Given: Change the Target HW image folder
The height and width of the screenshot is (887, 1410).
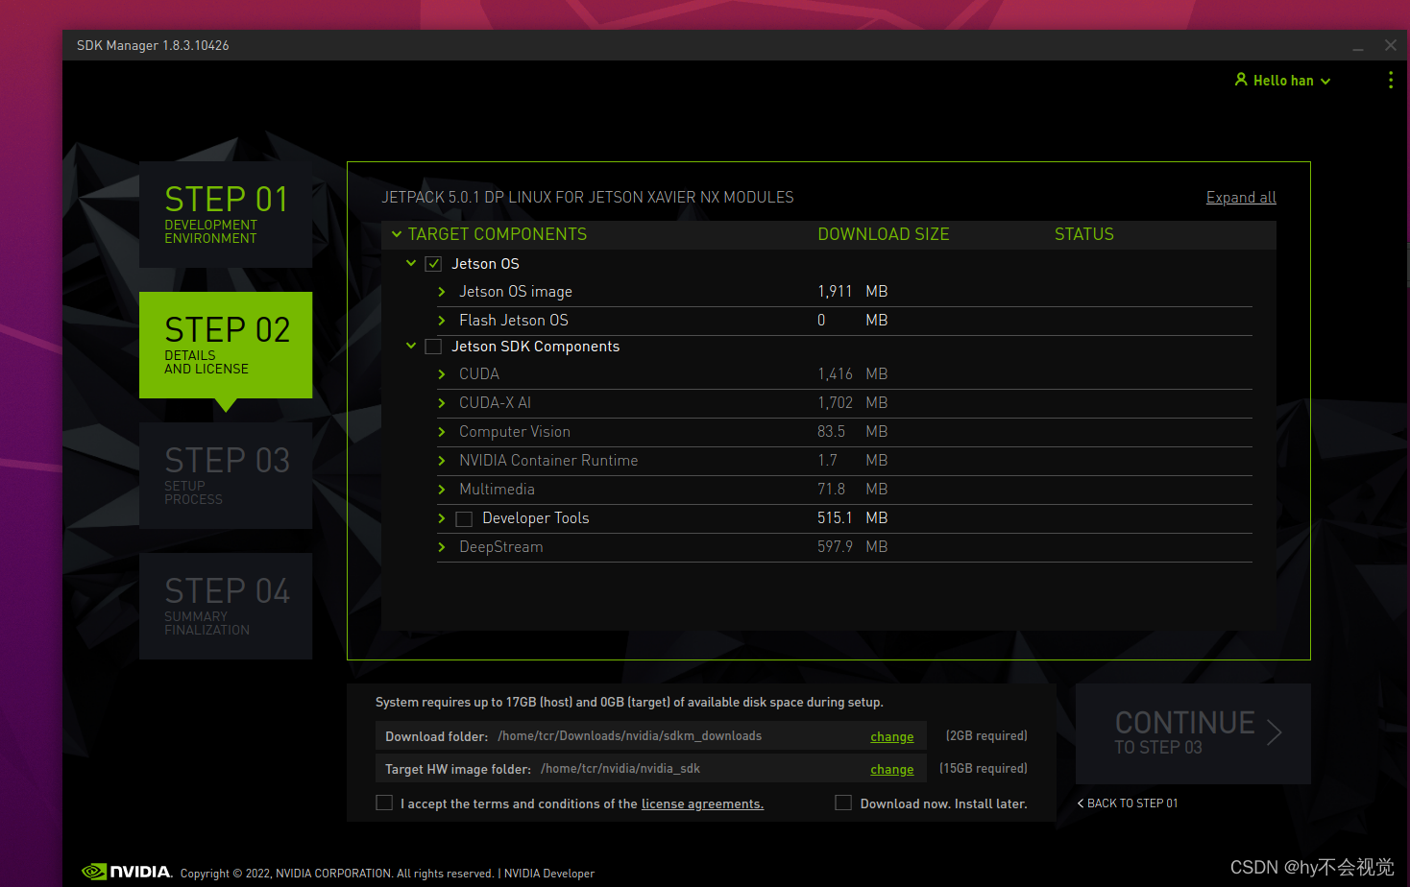Looking at the screenshot, I should point(891,769).
